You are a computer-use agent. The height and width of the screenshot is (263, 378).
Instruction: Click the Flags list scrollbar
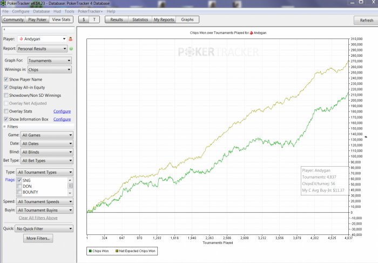[70, 186]
